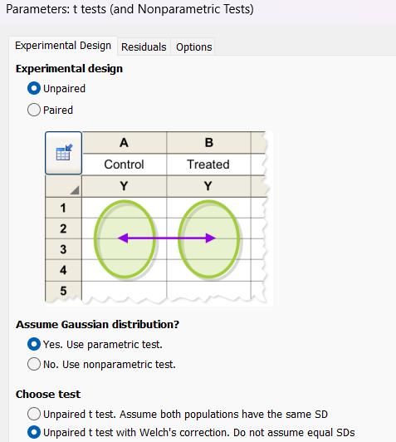Viewport: 396px width, 442px height.
Task: Click the green oval in Treated column
Action: click(209, 239)
